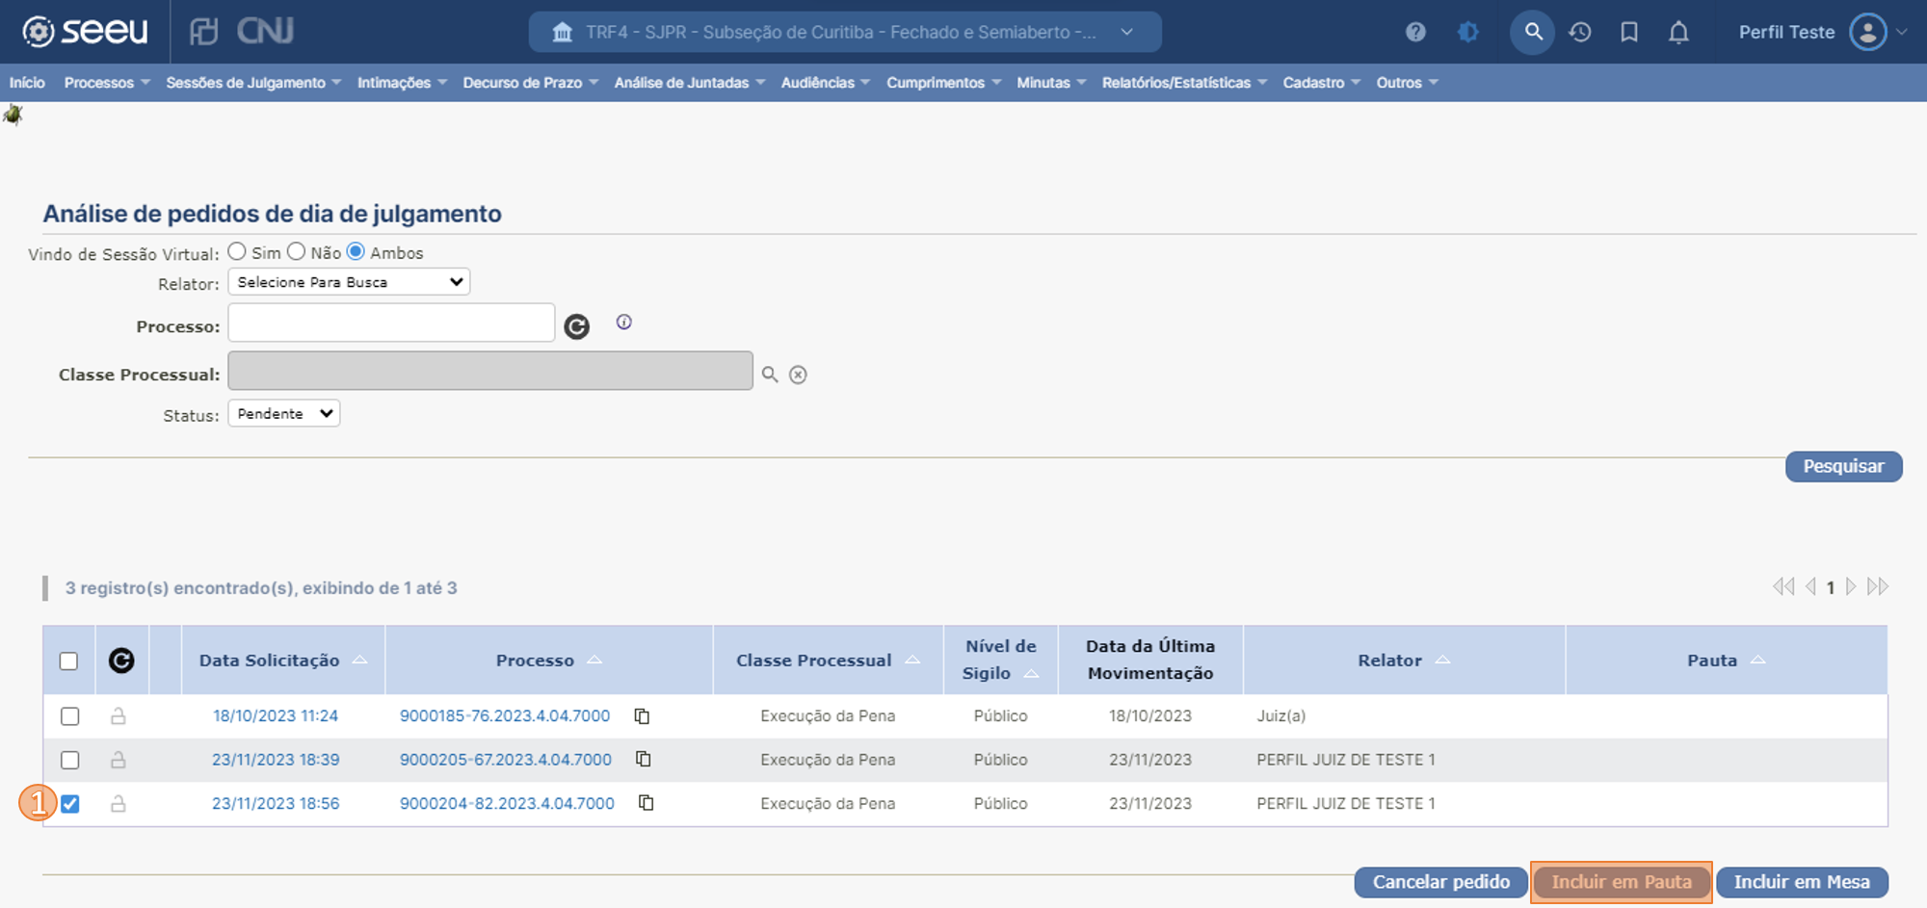Check the row for process 9000205-67.2023.4.04.7000

coord(69,760)
